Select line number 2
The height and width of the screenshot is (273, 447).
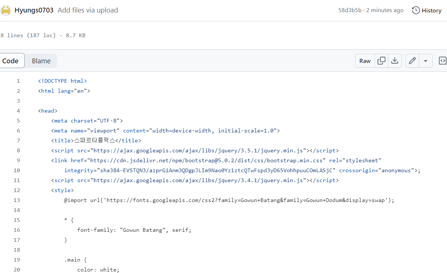coord(18,91)
